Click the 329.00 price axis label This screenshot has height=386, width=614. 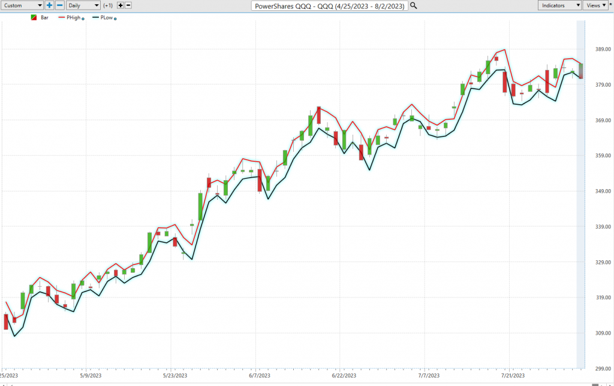click(x=603, y=262)
